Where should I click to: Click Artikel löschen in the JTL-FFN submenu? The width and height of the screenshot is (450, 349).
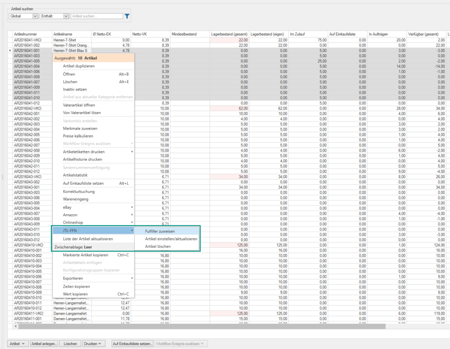click(158, 247)
